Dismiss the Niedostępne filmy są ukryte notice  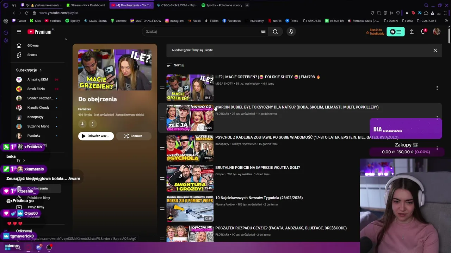435,50
